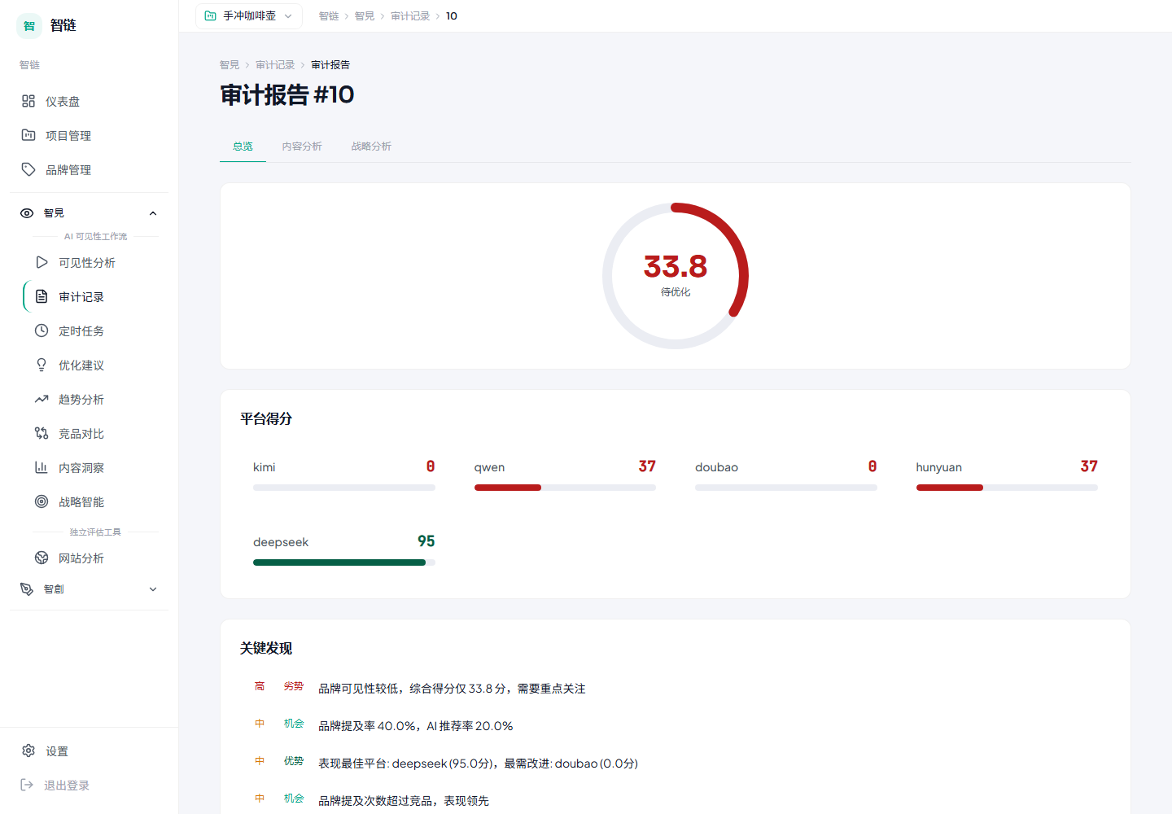The image size is (1172, 814).
Task: Click the 审计报告 #10 page title
Action: pos(287,95)
